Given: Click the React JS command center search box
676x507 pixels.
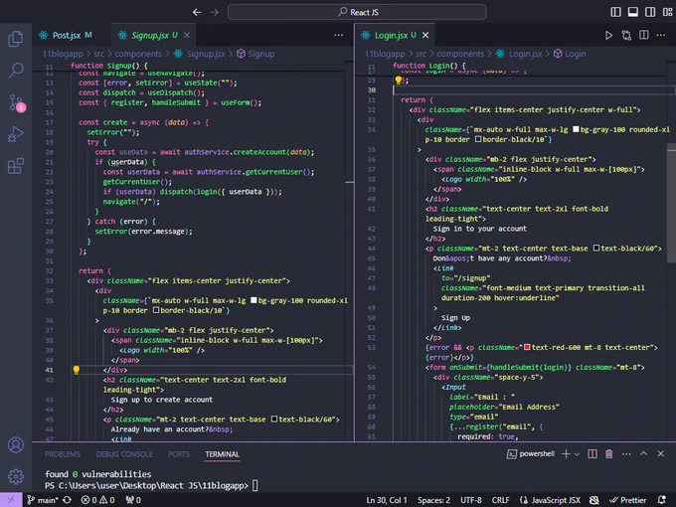Looking at the screenshot, I should click(x=357, y=12).
